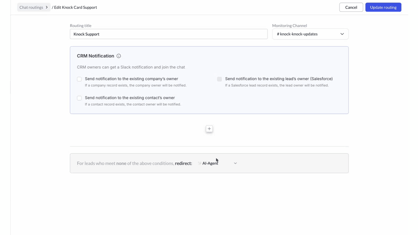Go back to Chat routings breadcrumb
The width and height of the screenshot is (418, 235).
point(31,7)
